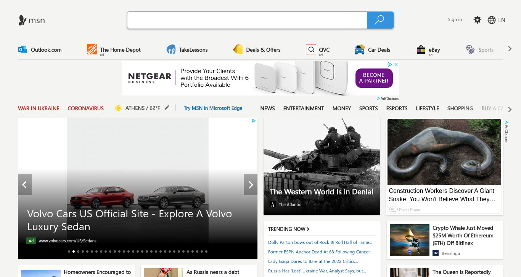Open Lady Gaga Dares to Bare headline
The image size is (521, 277).
click(x=313, y=261)
